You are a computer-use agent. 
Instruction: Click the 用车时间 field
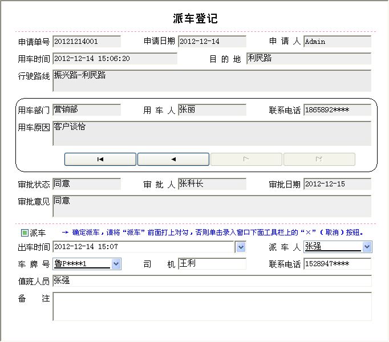click(115, 59)
